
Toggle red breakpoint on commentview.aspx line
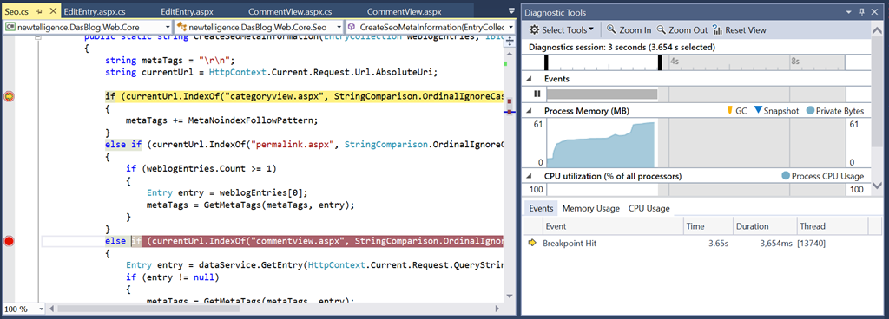tap(9, 242)
